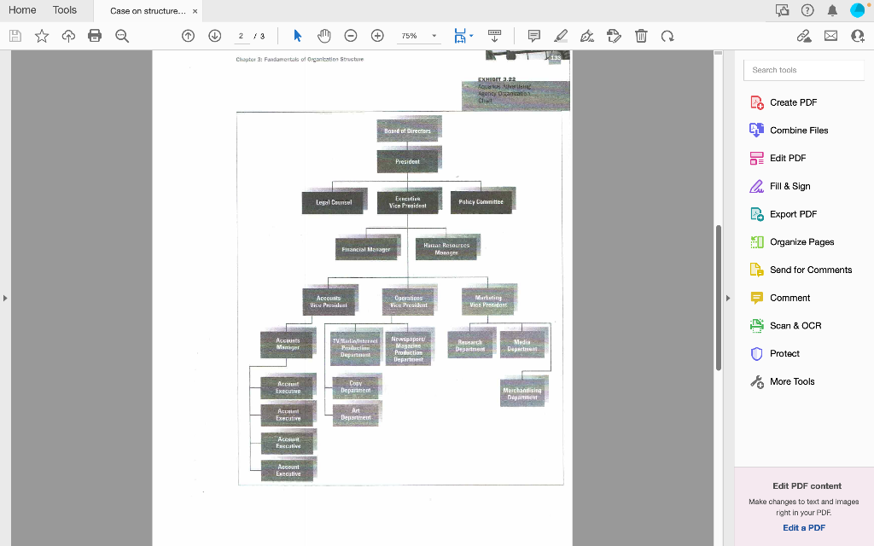Image resolution: width=874 pixels, height=546 pixels.
Task: Switch to the Home tab
Action: [x=20, y=10]
